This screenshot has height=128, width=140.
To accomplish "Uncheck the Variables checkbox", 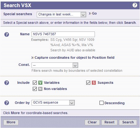I will click(x=35, y=83).
